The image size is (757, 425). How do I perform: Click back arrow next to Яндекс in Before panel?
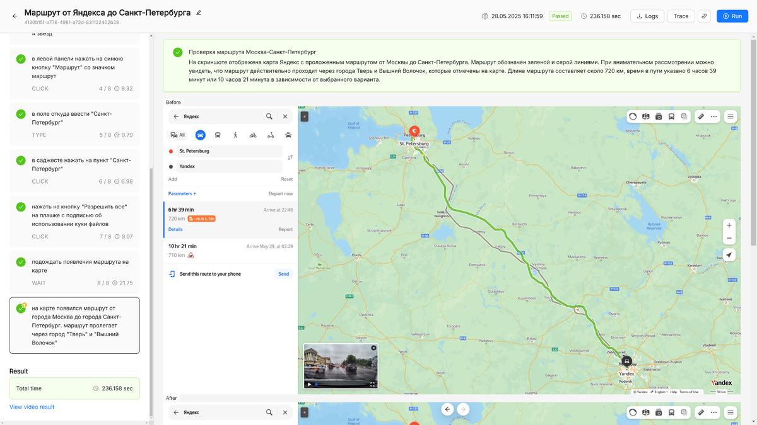tap(176, 116)
